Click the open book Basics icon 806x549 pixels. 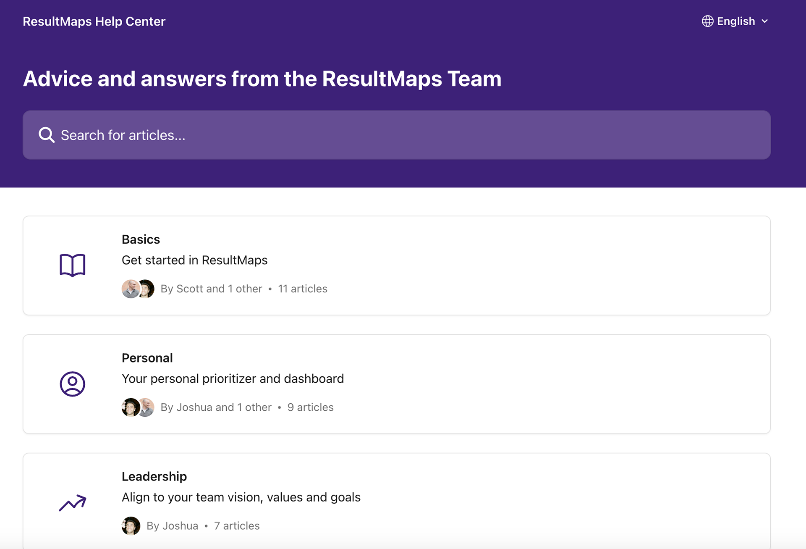tap(72, 265)
